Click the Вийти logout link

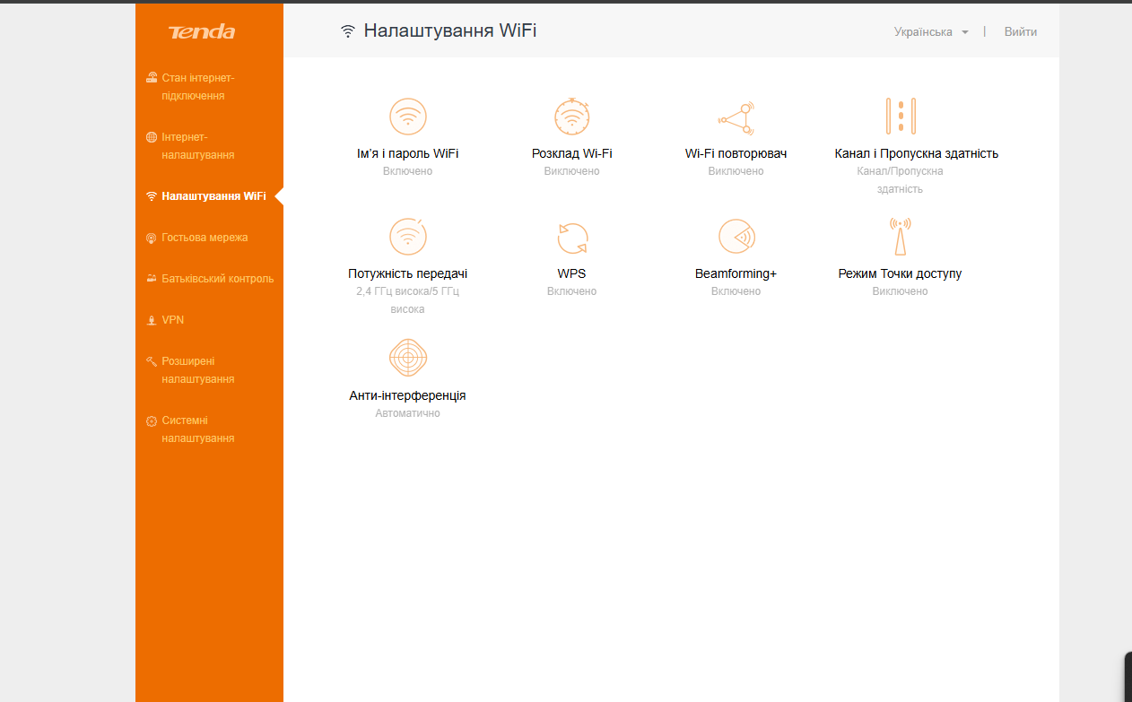(1021, 31)
